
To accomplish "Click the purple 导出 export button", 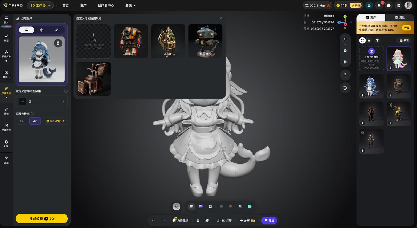I will (x=269, y=220).
